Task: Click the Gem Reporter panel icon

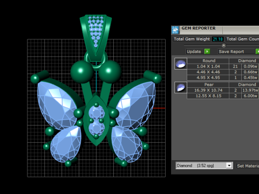Action: pos(175,30)
